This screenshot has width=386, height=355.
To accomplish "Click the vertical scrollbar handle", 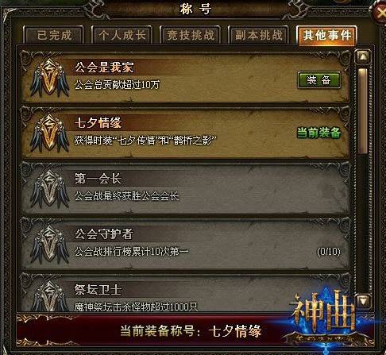I will [363, 110].
